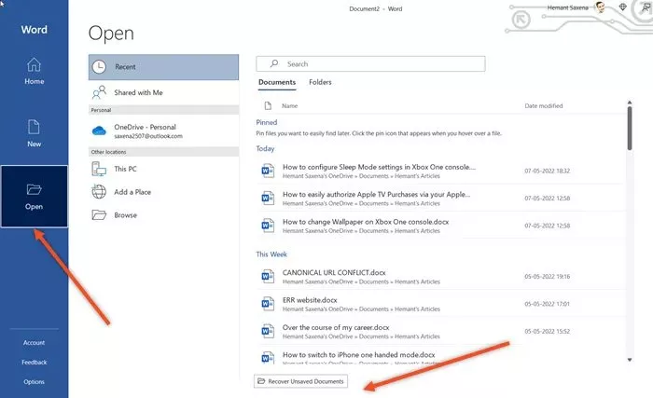Click 05-05-2022 17:01 date entry
This screenshot has height=398, width=653.
pos(548,304)
